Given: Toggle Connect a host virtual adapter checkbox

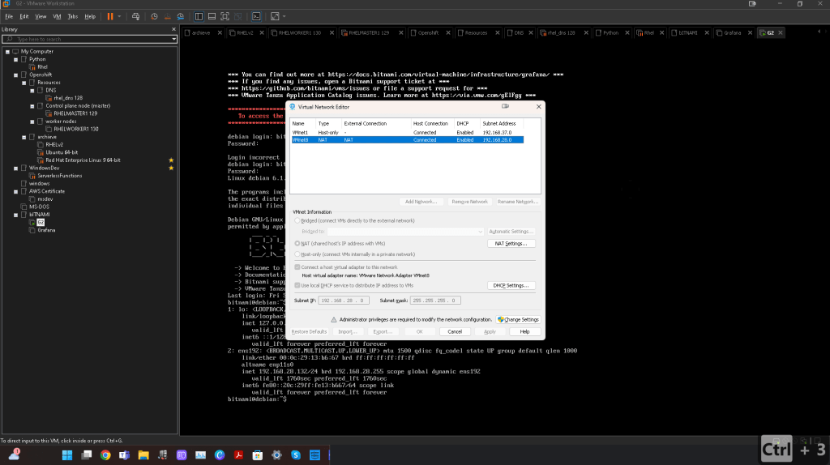Looking at the screenshot, I should click(297, 267).
